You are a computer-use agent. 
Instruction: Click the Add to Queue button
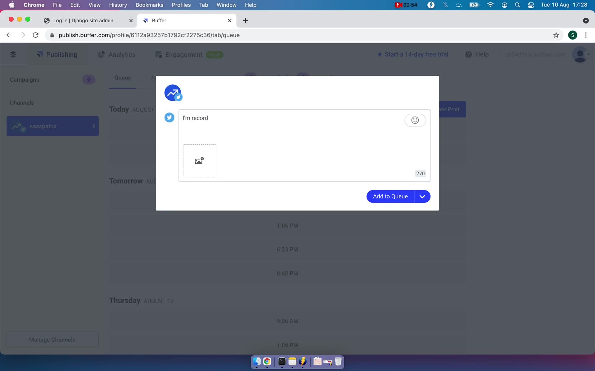pyautogui.click(x=390, y=196)
